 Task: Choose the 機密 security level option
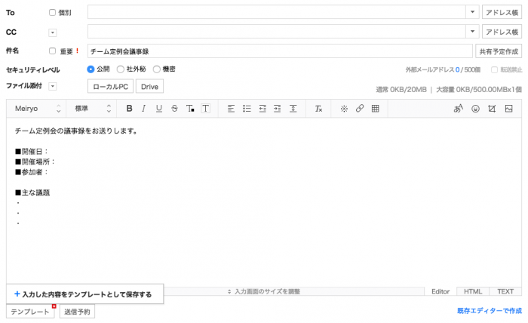[x=157, y=69]
